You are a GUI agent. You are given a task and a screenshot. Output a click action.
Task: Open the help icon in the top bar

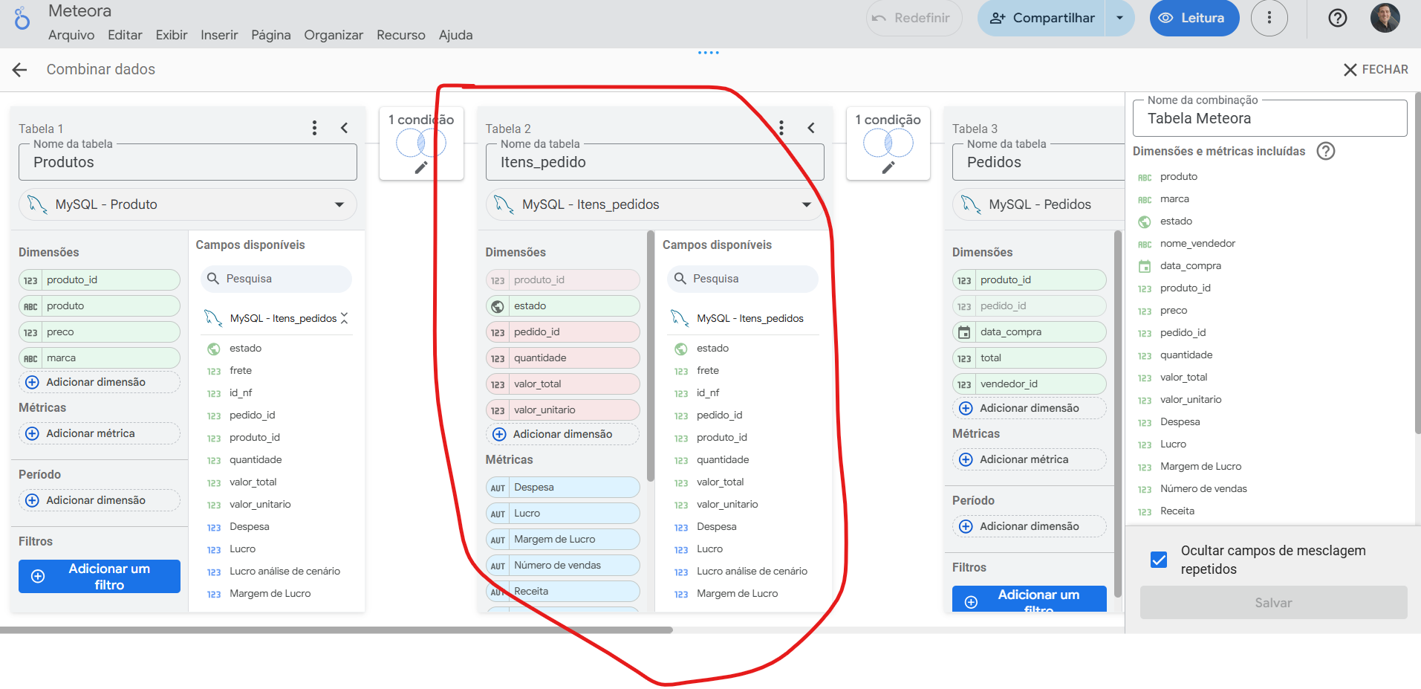(1337, 18)
